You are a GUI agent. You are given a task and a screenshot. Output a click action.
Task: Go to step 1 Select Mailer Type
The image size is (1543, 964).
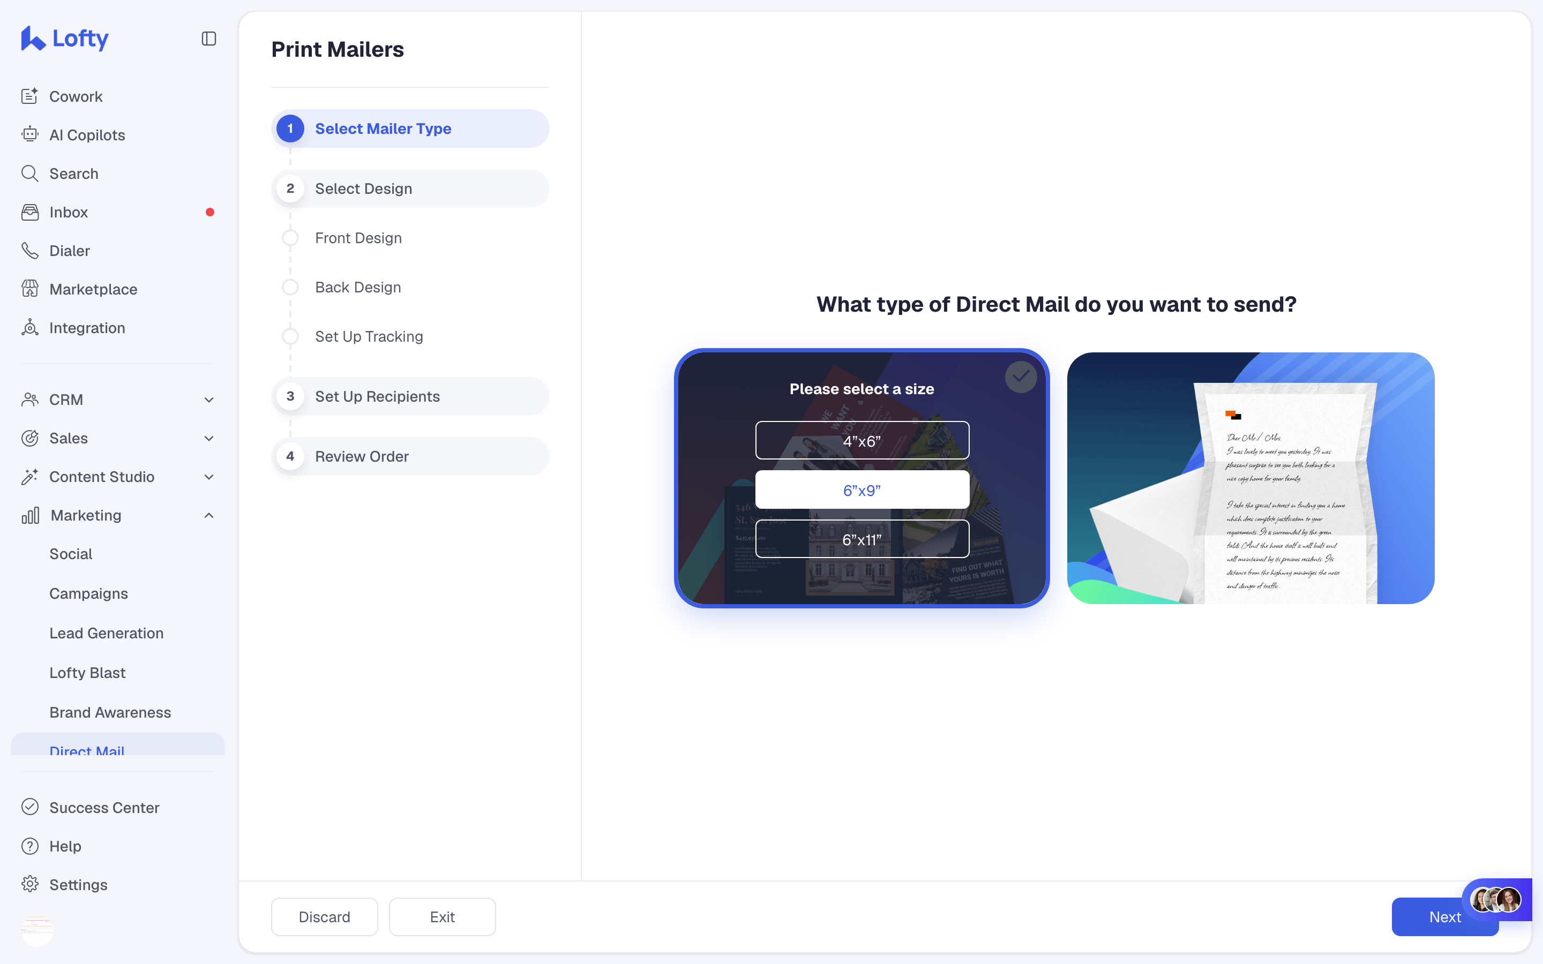(410, 129)
